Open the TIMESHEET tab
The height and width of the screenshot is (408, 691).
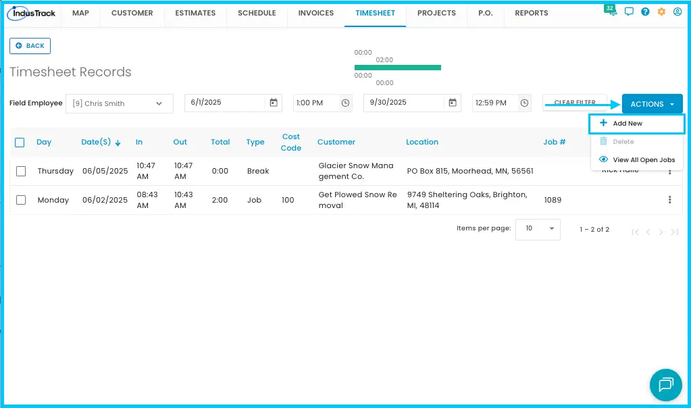(x=375, y=14)
